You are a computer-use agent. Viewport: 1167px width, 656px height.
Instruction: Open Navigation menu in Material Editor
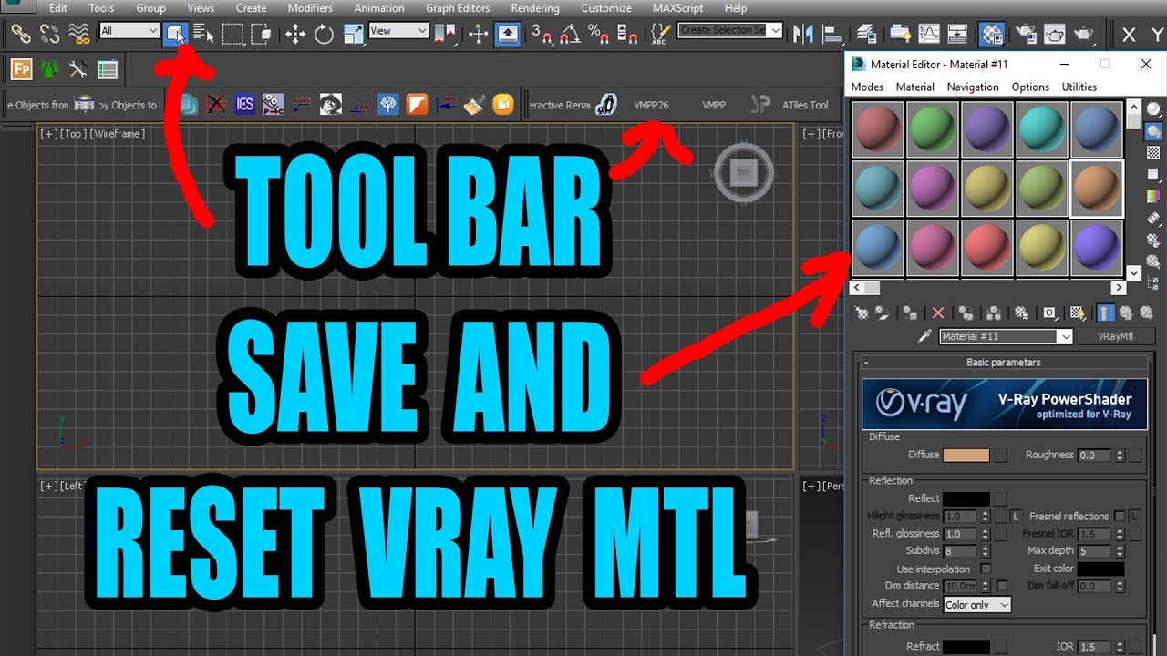click(x=973, y=87)
